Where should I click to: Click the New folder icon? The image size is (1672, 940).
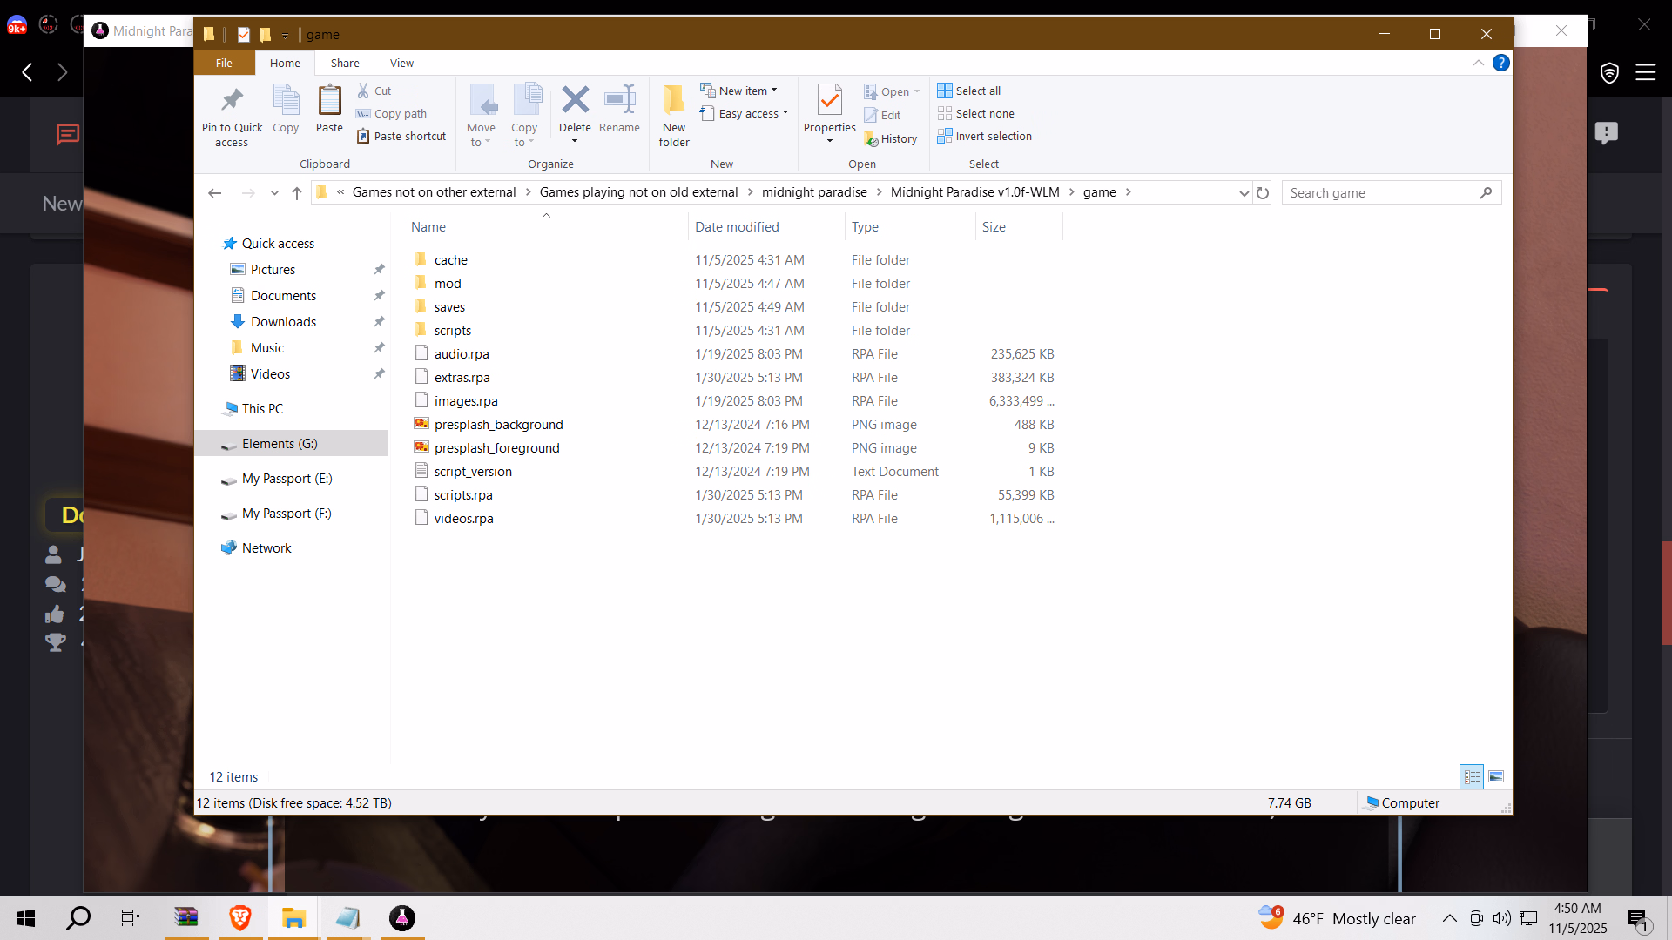(673, 101)
